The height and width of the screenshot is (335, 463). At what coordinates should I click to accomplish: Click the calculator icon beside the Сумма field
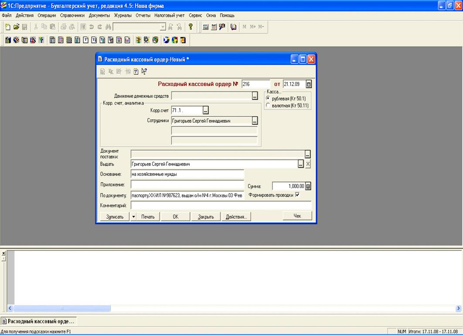click(x=308, y=186)
